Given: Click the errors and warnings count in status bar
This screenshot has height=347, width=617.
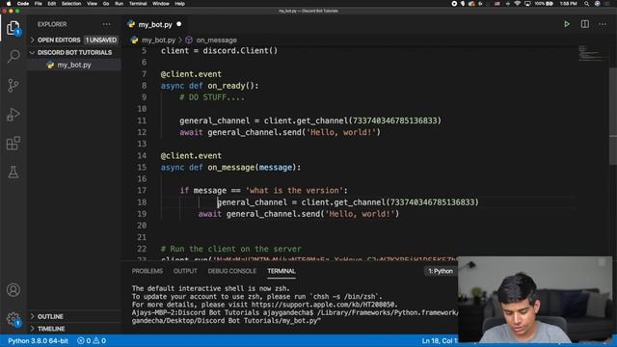Looking at the screenshot, I should pyautogui.click(x=92, y=340).
